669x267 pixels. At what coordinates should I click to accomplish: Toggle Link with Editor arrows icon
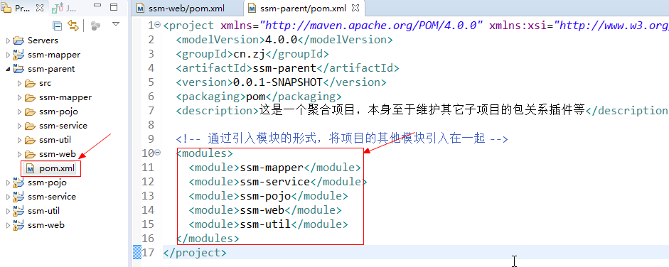click(74, 26)
